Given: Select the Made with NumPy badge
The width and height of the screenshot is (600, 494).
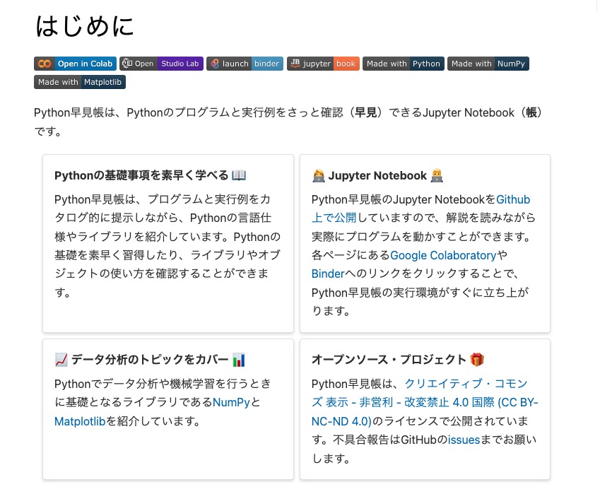Looking at the screenshot, I should (x=488, y=64).
